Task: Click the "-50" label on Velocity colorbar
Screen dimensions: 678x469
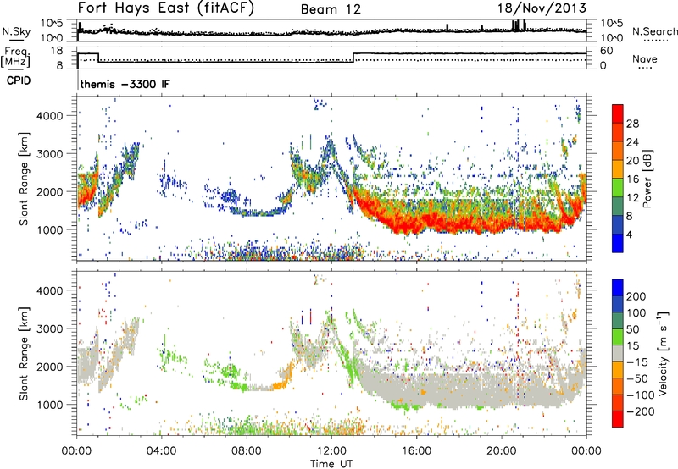Action: 637,378
